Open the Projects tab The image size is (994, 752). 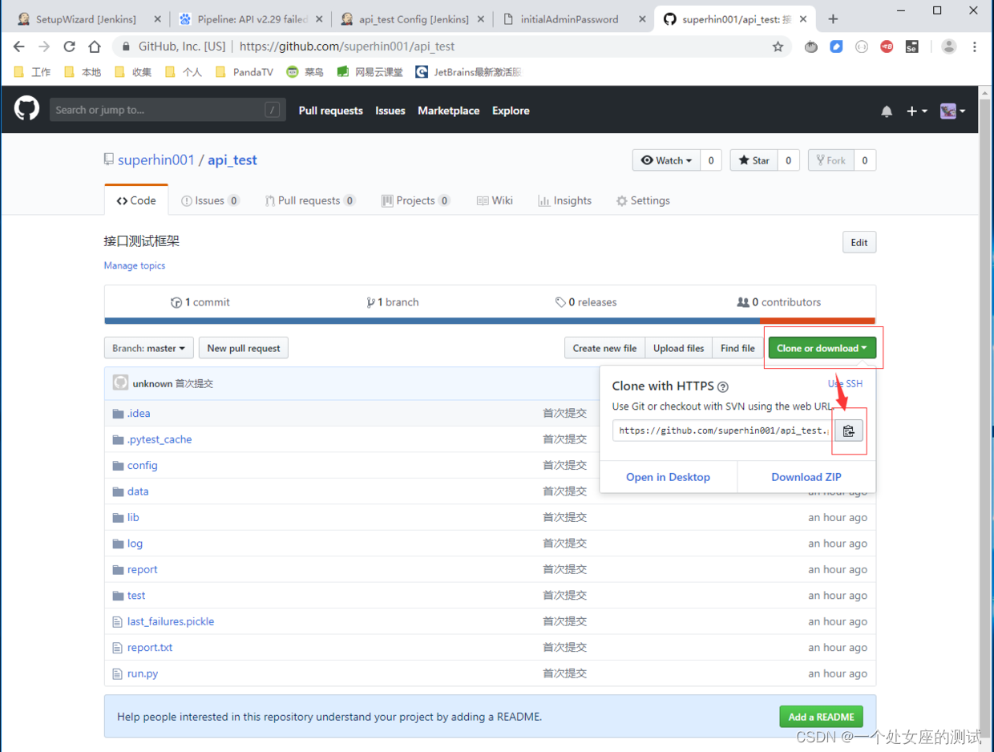416,200
